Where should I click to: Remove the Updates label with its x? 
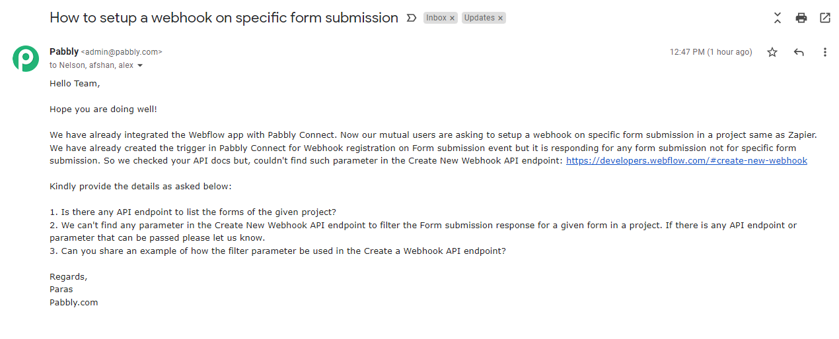point(500,18)
